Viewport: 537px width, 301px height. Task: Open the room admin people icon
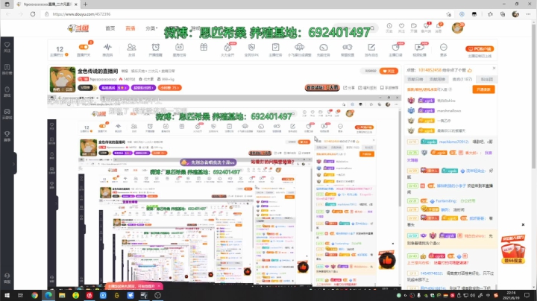click(x=131, y=47)
